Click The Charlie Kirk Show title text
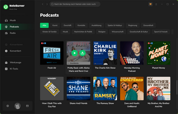Viewport: 178px width, 114px height. point(105,68)
